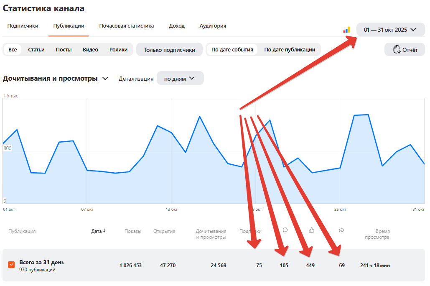Click the Время просмотра column header
Image resolution: width=430 pixels, height=286 pixels.
[x=377, y=234]
